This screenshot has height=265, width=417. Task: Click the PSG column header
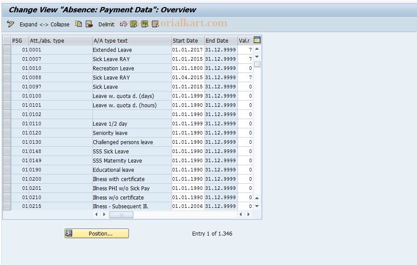pyautogui.click(x=20, y=41)
